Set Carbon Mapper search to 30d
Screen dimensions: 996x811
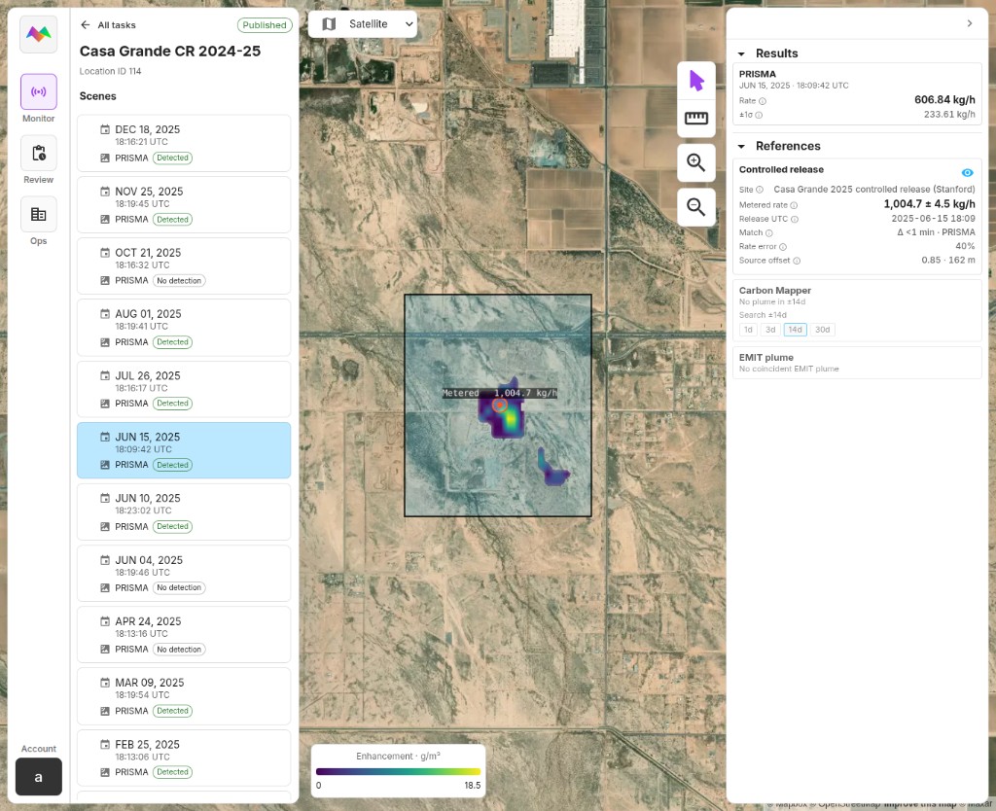click(x=822, y=330)
